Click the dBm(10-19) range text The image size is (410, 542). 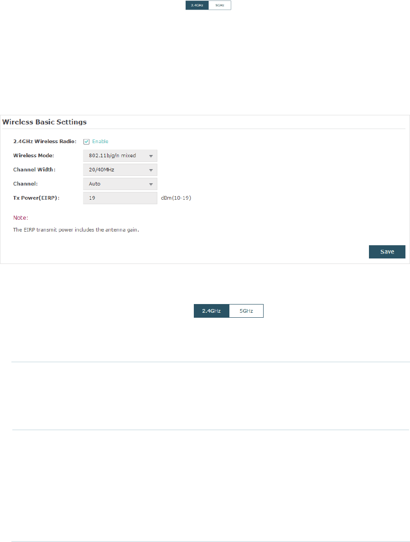click(176, 198)
